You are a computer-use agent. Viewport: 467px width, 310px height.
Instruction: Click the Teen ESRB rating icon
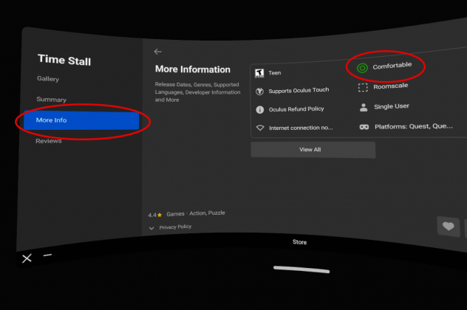(259, 73)
